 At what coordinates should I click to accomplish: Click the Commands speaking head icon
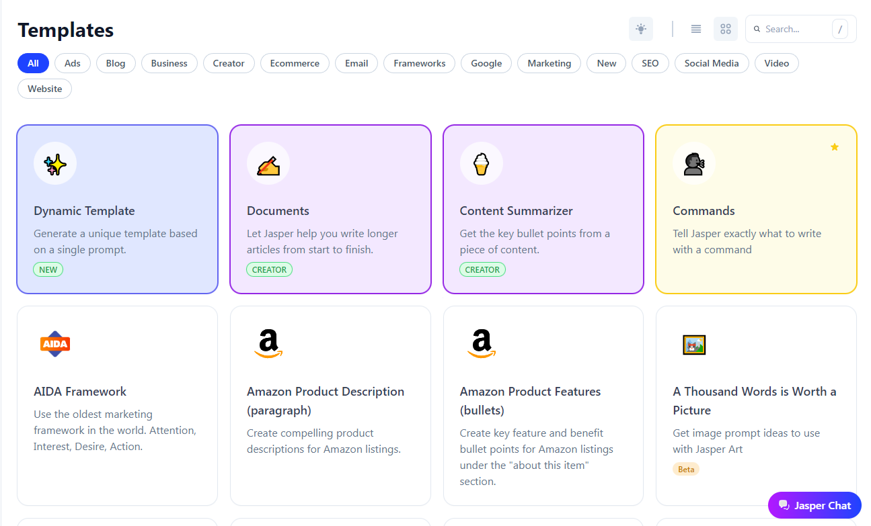694,163
